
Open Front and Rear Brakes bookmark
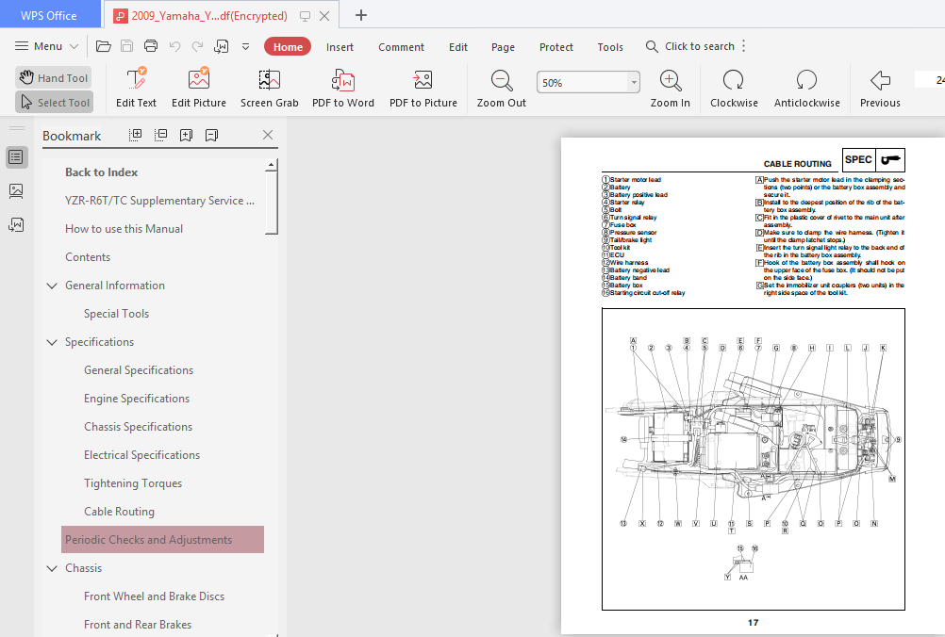click(138, 625)
